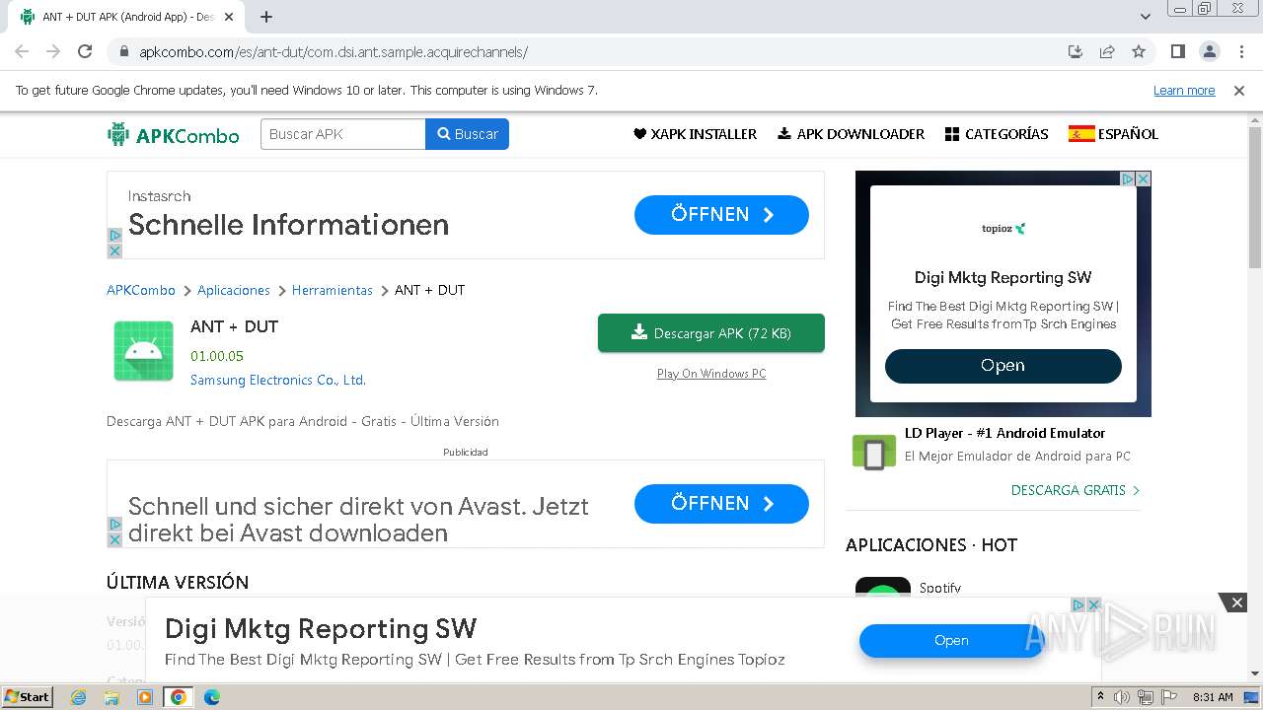Open the Chrome profile avatar
Image resolution: width=1263 pixels, height=710 pixels.
point(1210,51)
